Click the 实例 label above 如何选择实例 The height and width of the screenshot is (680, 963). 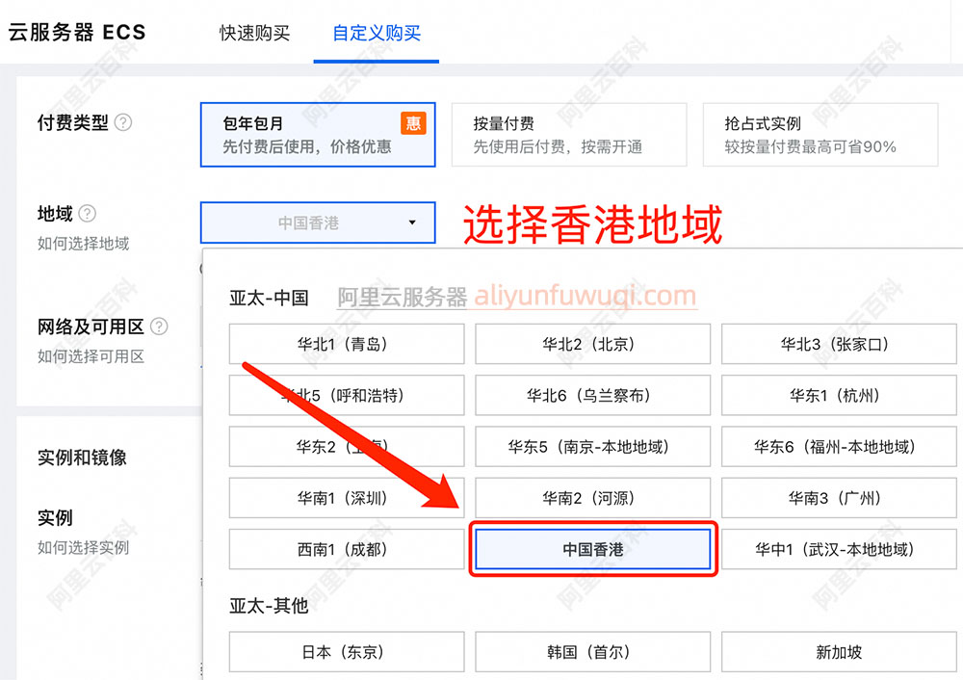55,517
